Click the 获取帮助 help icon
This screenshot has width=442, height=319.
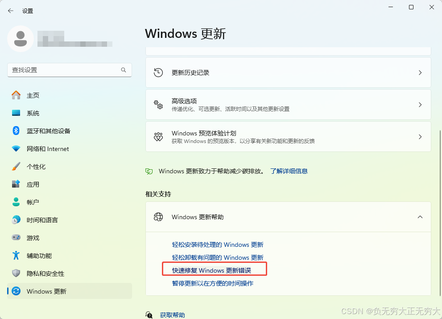click(x=149, y=315)
